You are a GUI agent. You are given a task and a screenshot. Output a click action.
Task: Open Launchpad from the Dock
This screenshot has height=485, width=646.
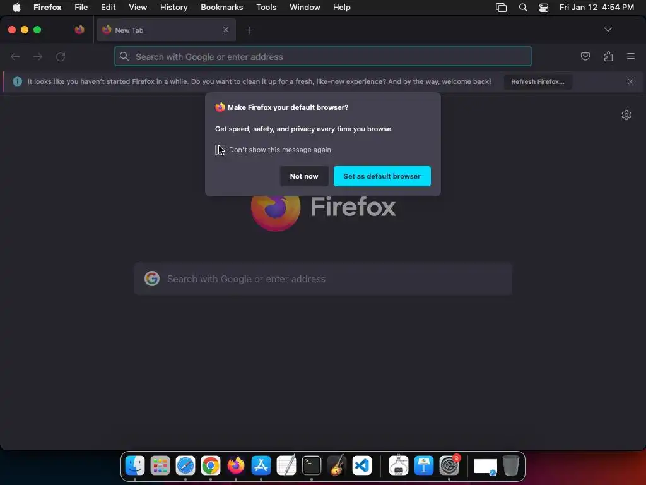[160, 465]
